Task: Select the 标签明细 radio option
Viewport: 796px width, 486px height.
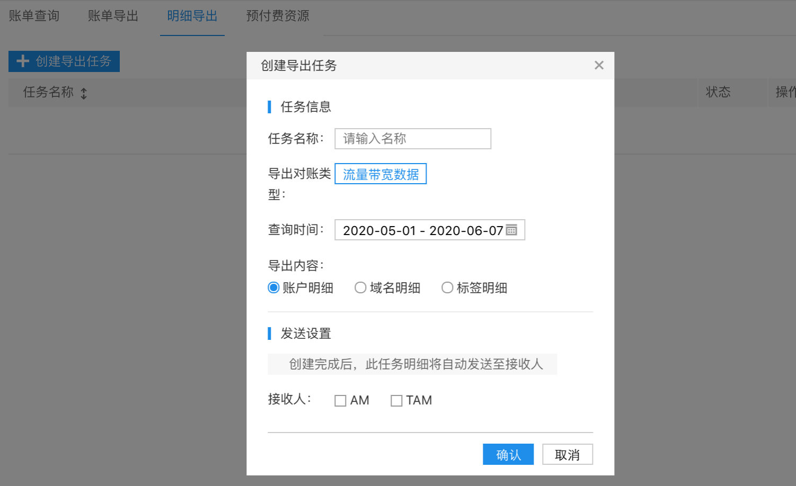Action: pyautogui.click(x=447, y=287)
